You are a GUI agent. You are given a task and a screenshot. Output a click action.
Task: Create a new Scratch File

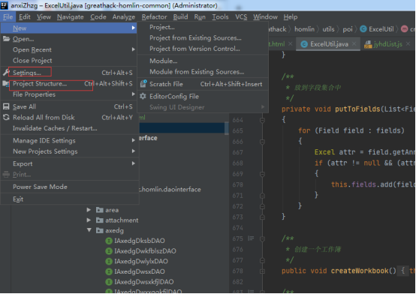point(203,84)
